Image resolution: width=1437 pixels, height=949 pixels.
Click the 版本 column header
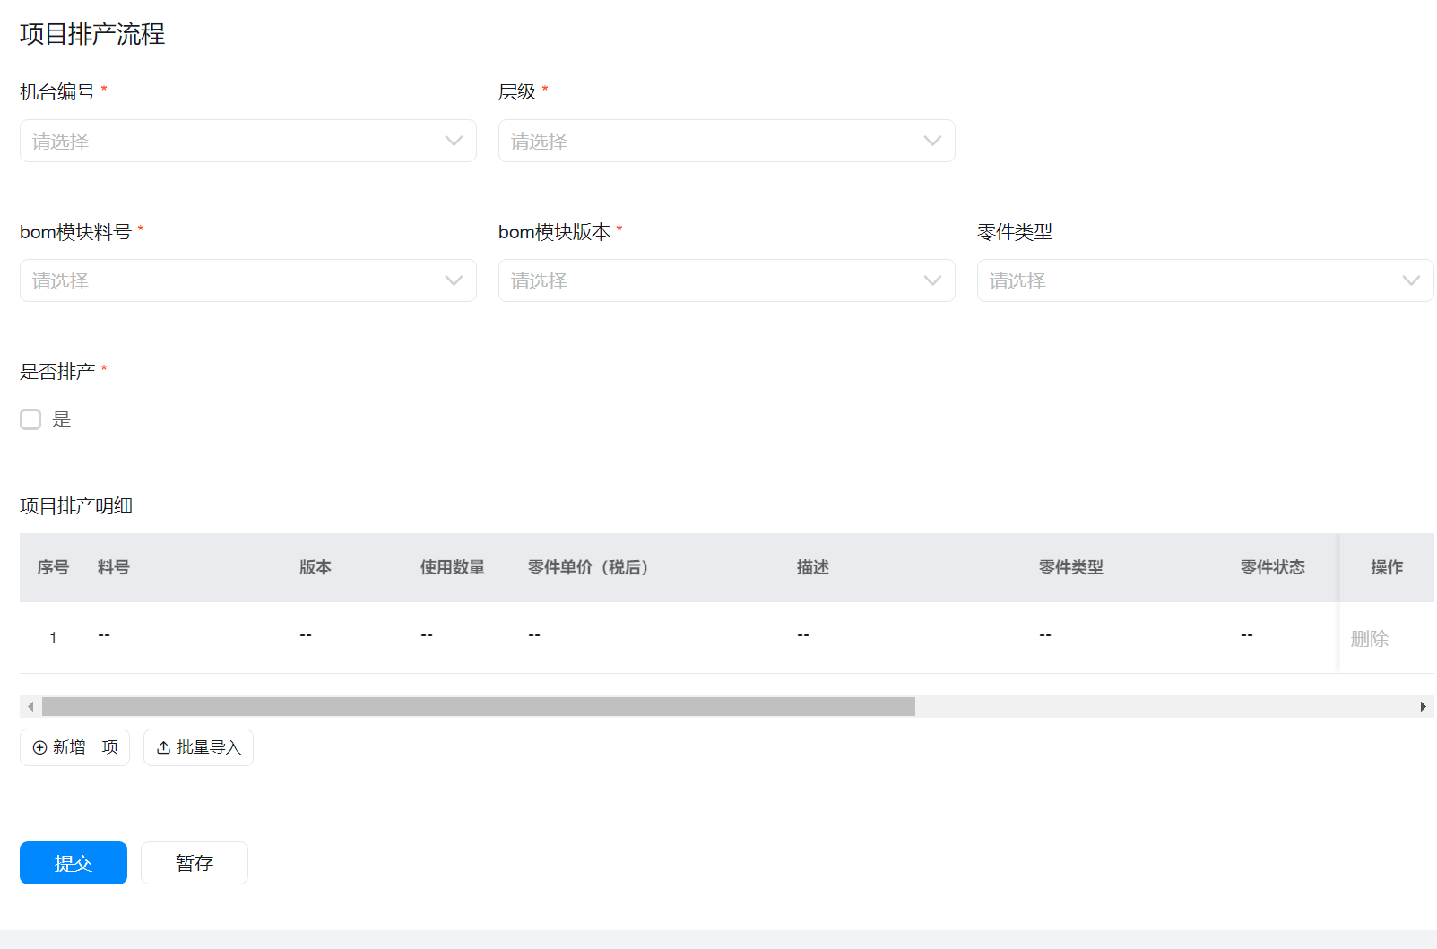[x=316, y=567]
